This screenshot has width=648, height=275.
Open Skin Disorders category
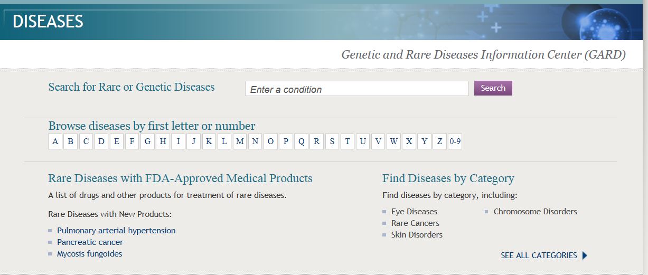pyautogui.click(x=417, y=235)
